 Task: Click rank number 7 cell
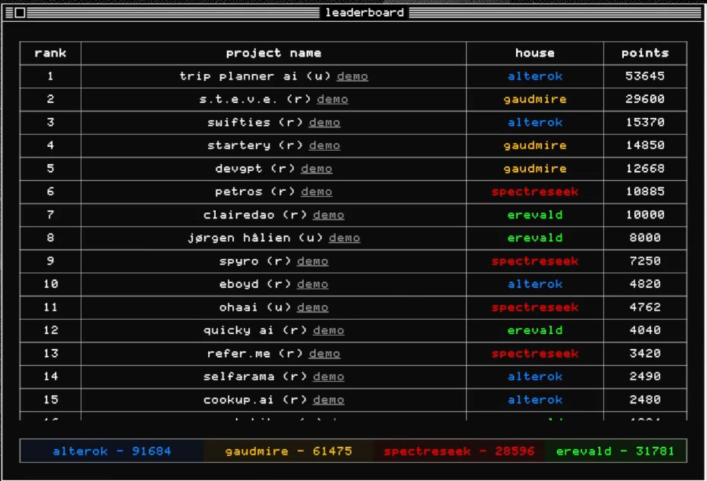50,215
